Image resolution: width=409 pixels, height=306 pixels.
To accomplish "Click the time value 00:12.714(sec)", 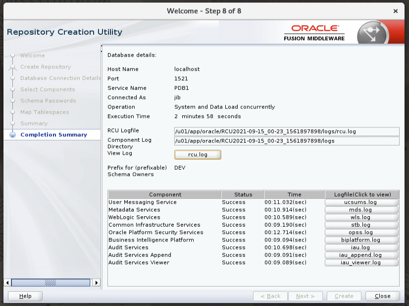I will pos(285,233).
